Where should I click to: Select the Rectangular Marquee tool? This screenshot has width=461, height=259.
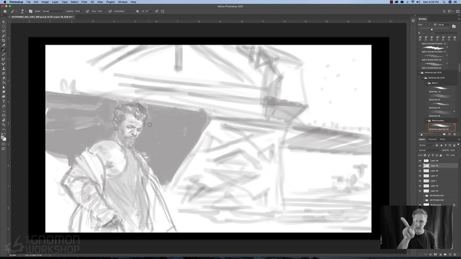pos(4,26)
